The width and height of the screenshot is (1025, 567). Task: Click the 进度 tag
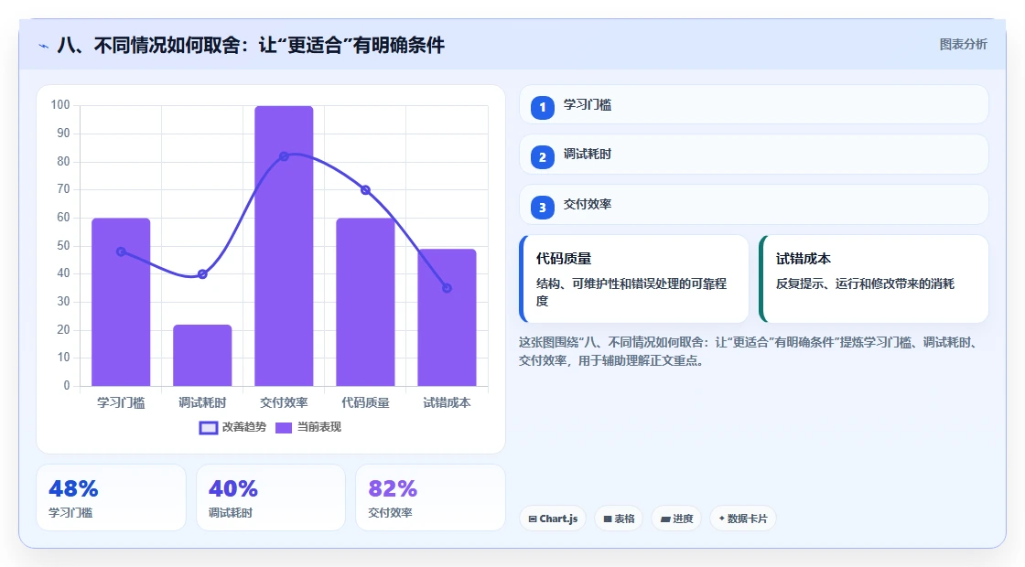point(676,519)
